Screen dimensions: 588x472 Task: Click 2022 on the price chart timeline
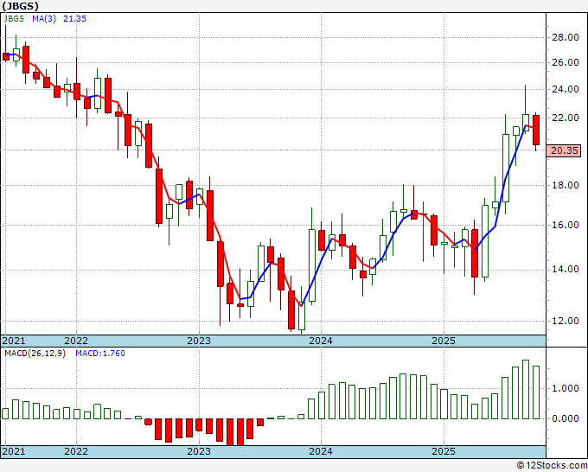(76, 341)
